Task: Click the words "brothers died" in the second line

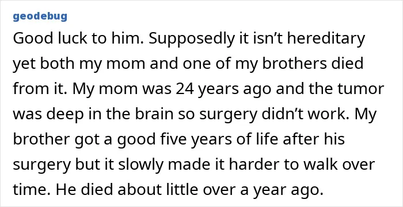Action: pos(313,64)
